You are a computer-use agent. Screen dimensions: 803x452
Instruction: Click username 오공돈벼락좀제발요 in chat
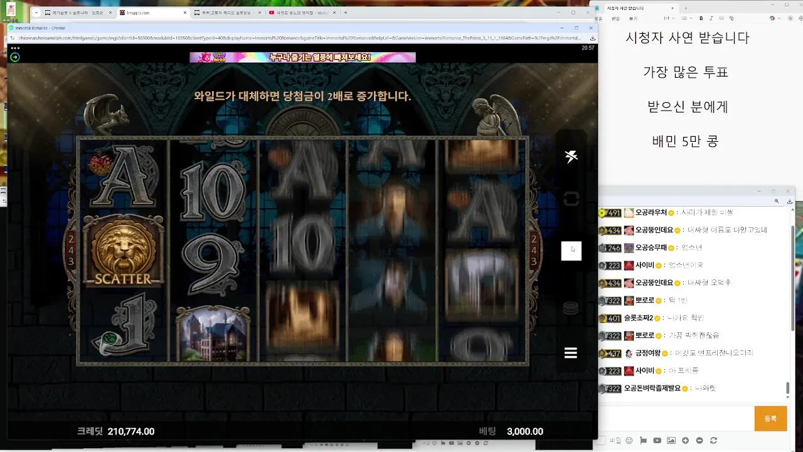point(654,389)
